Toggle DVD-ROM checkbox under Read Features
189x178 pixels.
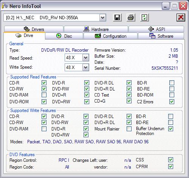pos(44,101)
